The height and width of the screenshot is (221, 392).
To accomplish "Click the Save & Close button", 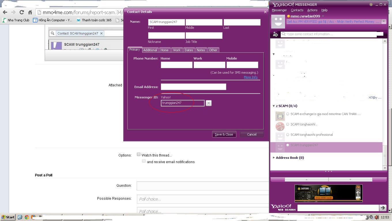I will point(224,134).
